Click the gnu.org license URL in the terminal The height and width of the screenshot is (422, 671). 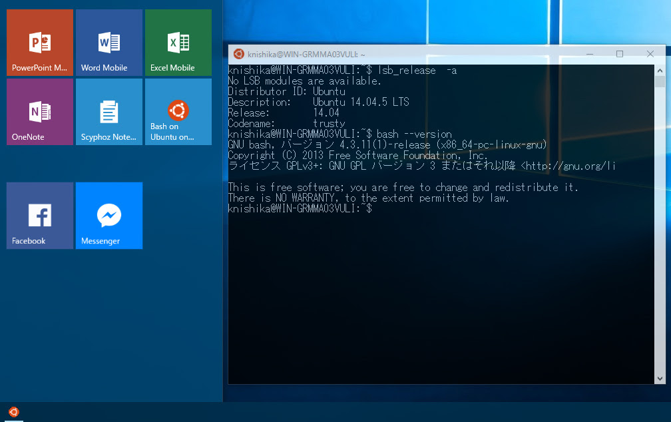(x=568, y=166)
